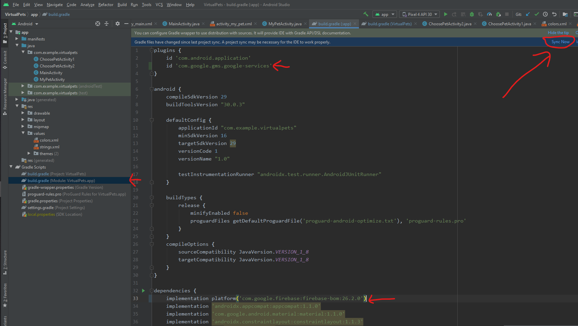
Task: Click the locate target icon in Project panel
Action: pos(98,24)
